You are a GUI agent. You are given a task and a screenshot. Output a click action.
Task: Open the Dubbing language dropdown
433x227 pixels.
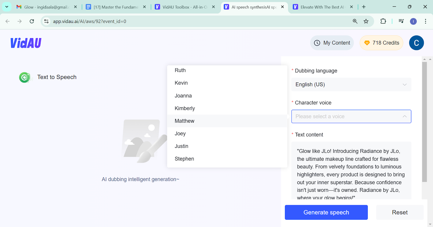click(351, 84)
